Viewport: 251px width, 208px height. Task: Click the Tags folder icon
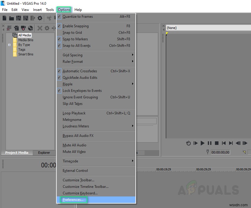coord(15,49)
